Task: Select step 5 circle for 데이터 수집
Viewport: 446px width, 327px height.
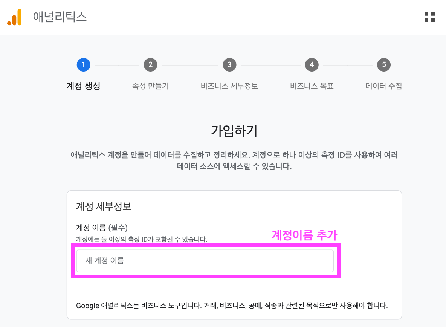Action: coord(384,65)
